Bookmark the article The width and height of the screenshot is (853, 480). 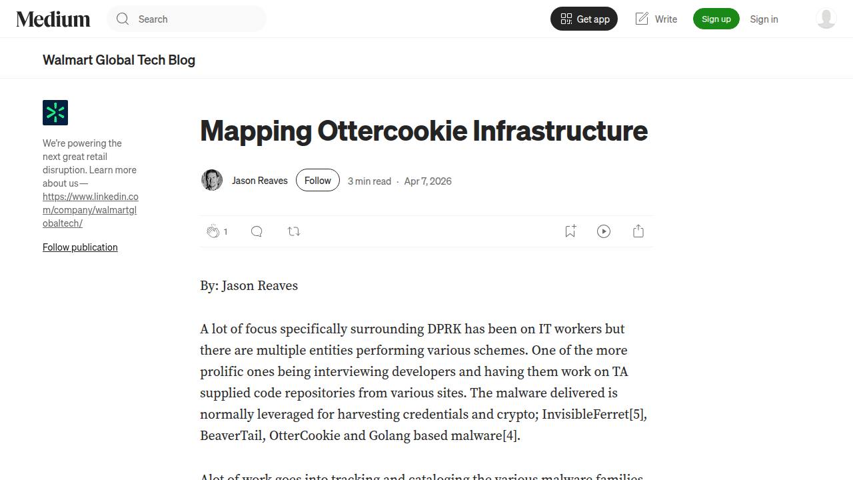(570, 231)
